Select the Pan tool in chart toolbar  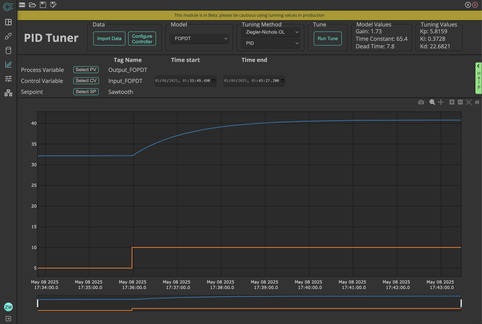point(440,102)
